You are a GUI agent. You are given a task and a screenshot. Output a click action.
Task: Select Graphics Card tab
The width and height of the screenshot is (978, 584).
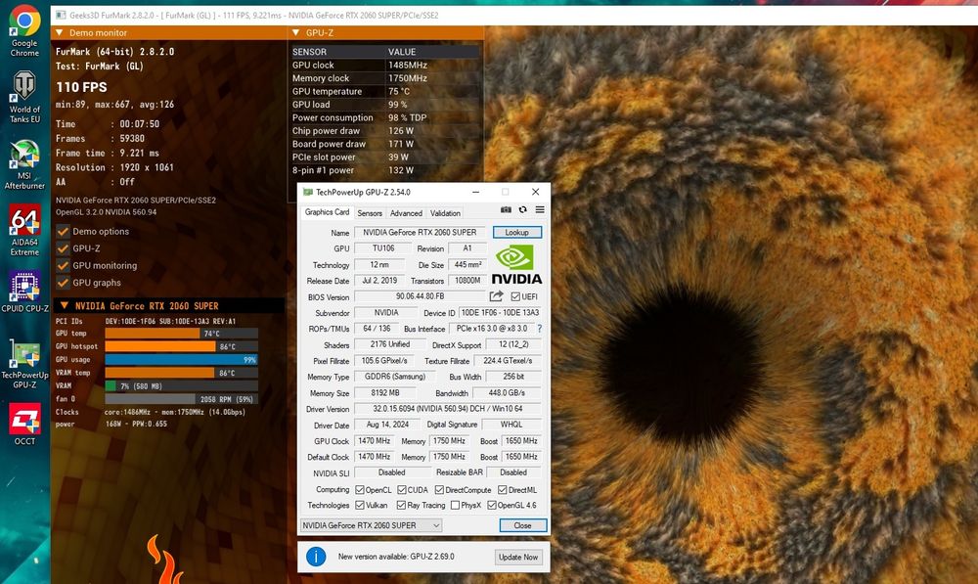(327, 212)
